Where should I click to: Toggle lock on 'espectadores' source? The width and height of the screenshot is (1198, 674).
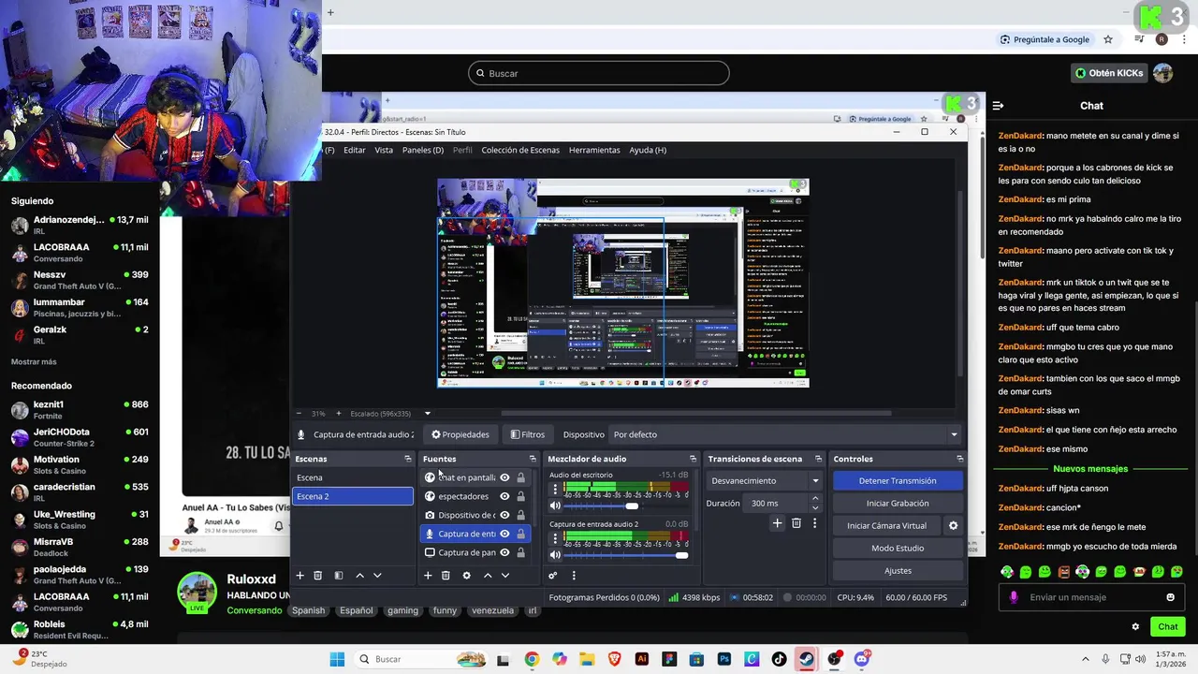click(521, 496)
